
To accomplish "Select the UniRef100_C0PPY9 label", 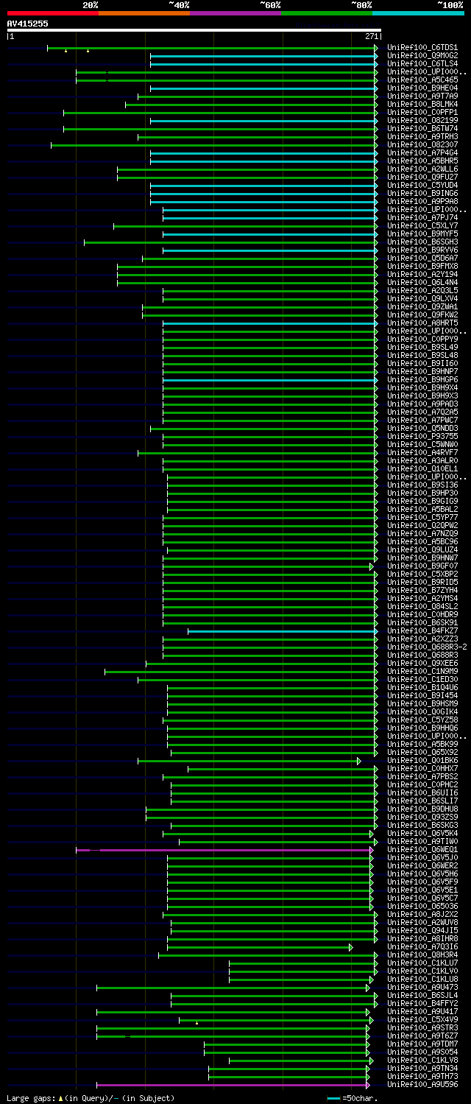I will click(422, 340).
